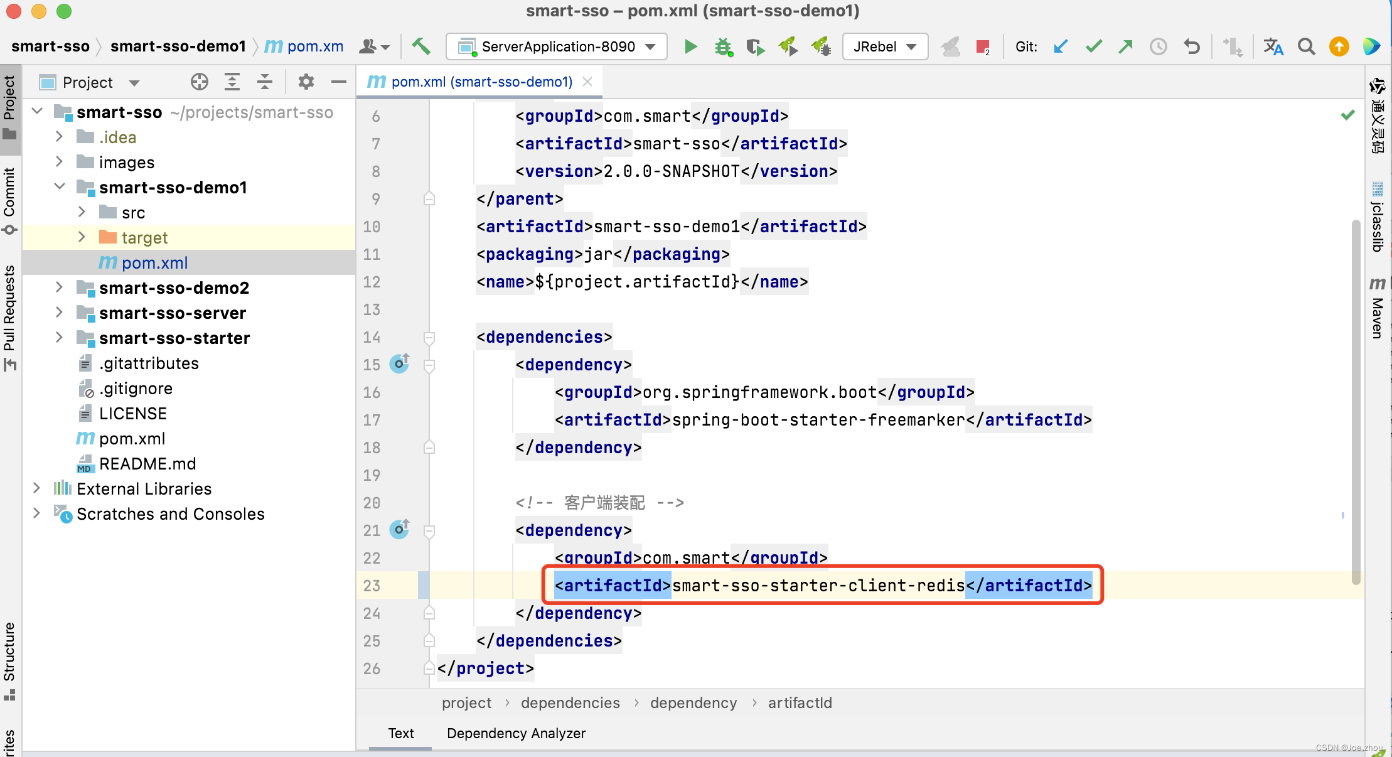Click Git commit checkmark icon
This screenshot has width=1392, height=757.
pyautogui.click(x=1093, y=46)
